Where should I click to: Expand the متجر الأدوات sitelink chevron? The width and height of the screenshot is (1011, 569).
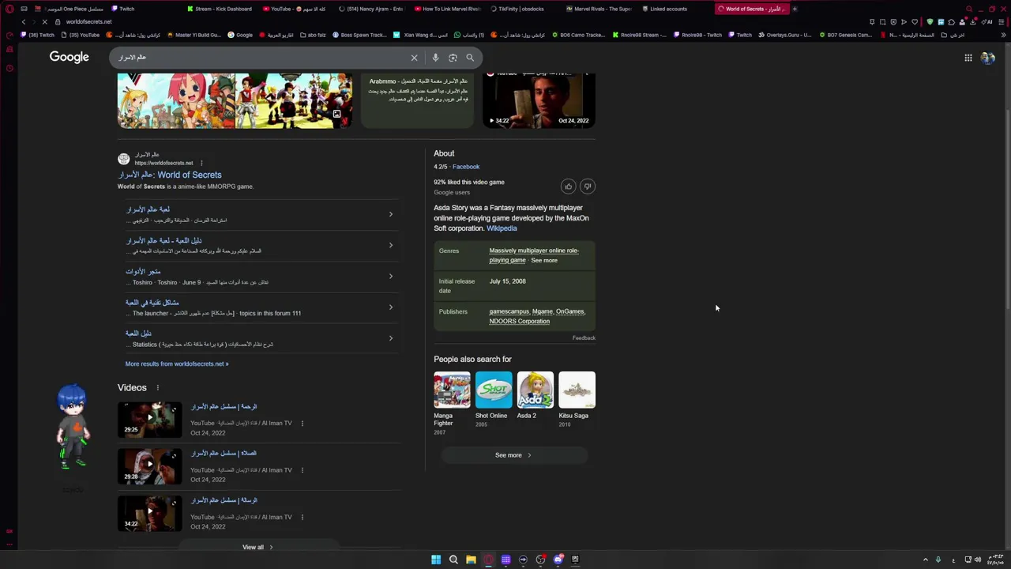coord(390,276)
